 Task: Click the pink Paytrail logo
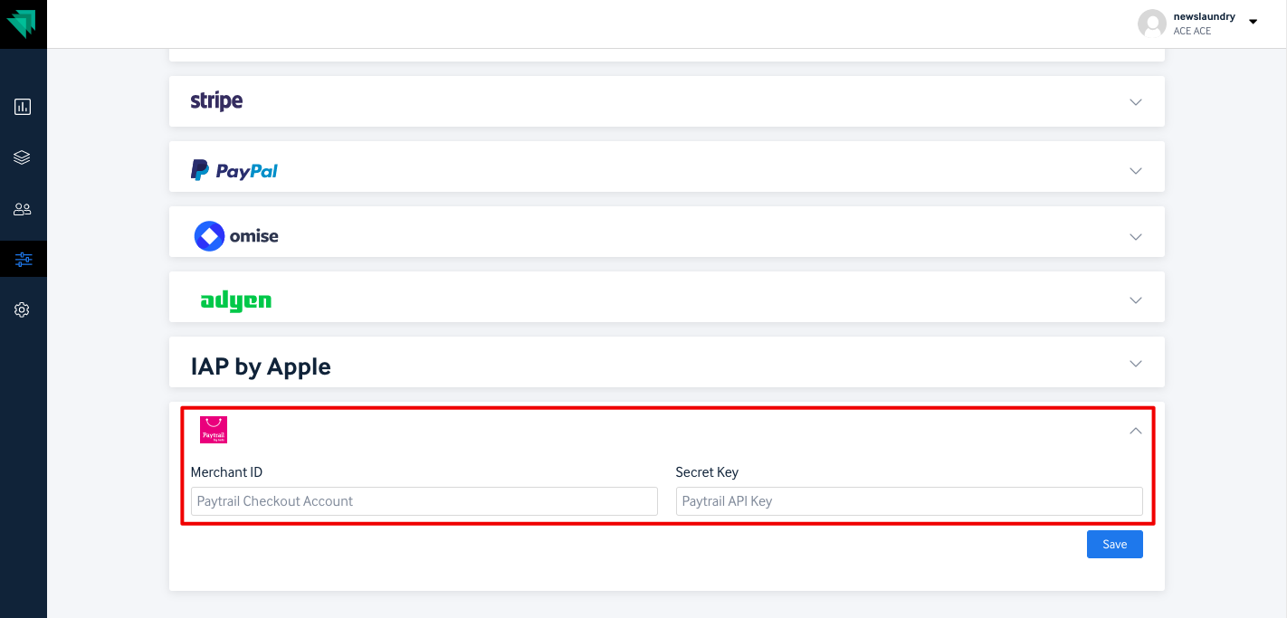pyautogui.click(x=214, y=430)
